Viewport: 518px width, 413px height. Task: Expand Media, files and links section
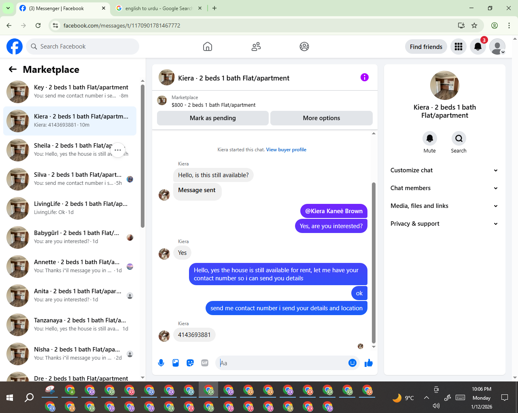(x=444, y=206)
